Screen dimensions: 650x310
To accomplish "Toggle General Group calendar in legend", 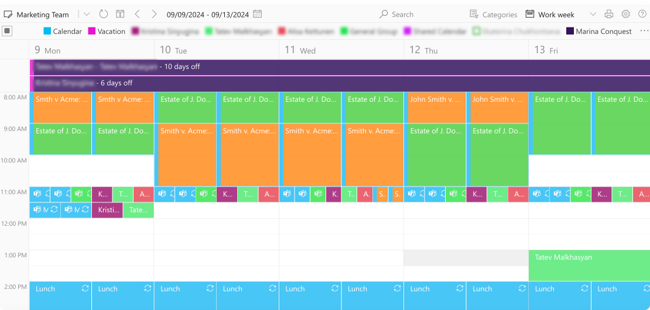I will point(369,31).
